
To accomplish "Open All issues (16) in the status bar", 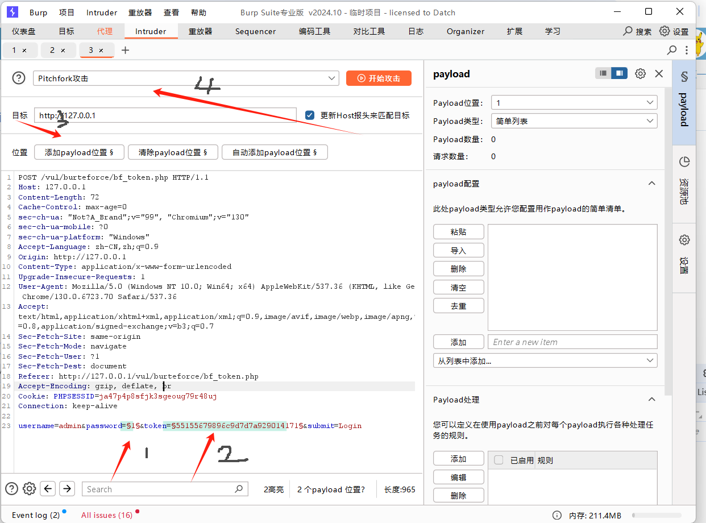I will [107, 515].
